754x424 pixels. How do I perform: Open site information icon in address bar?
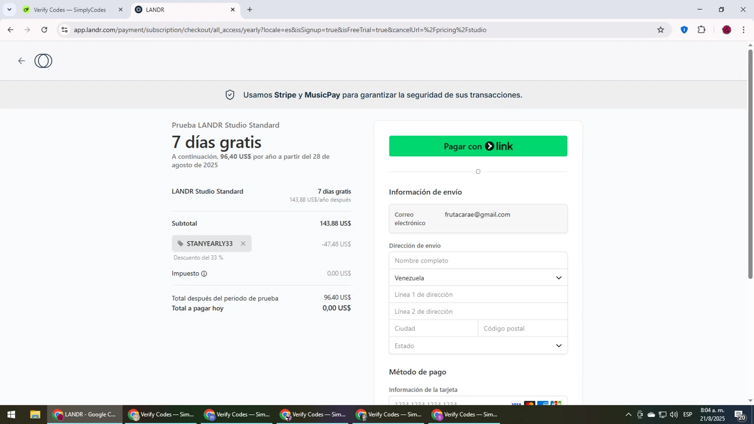coord(64,30)
